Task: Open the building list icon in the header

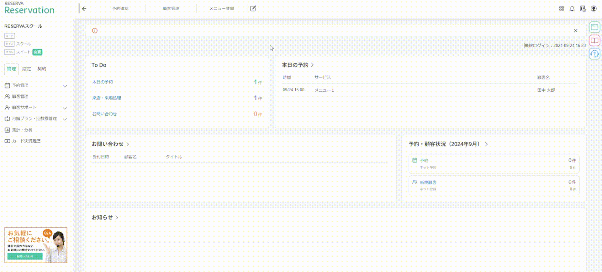Action: click(583, 9)
